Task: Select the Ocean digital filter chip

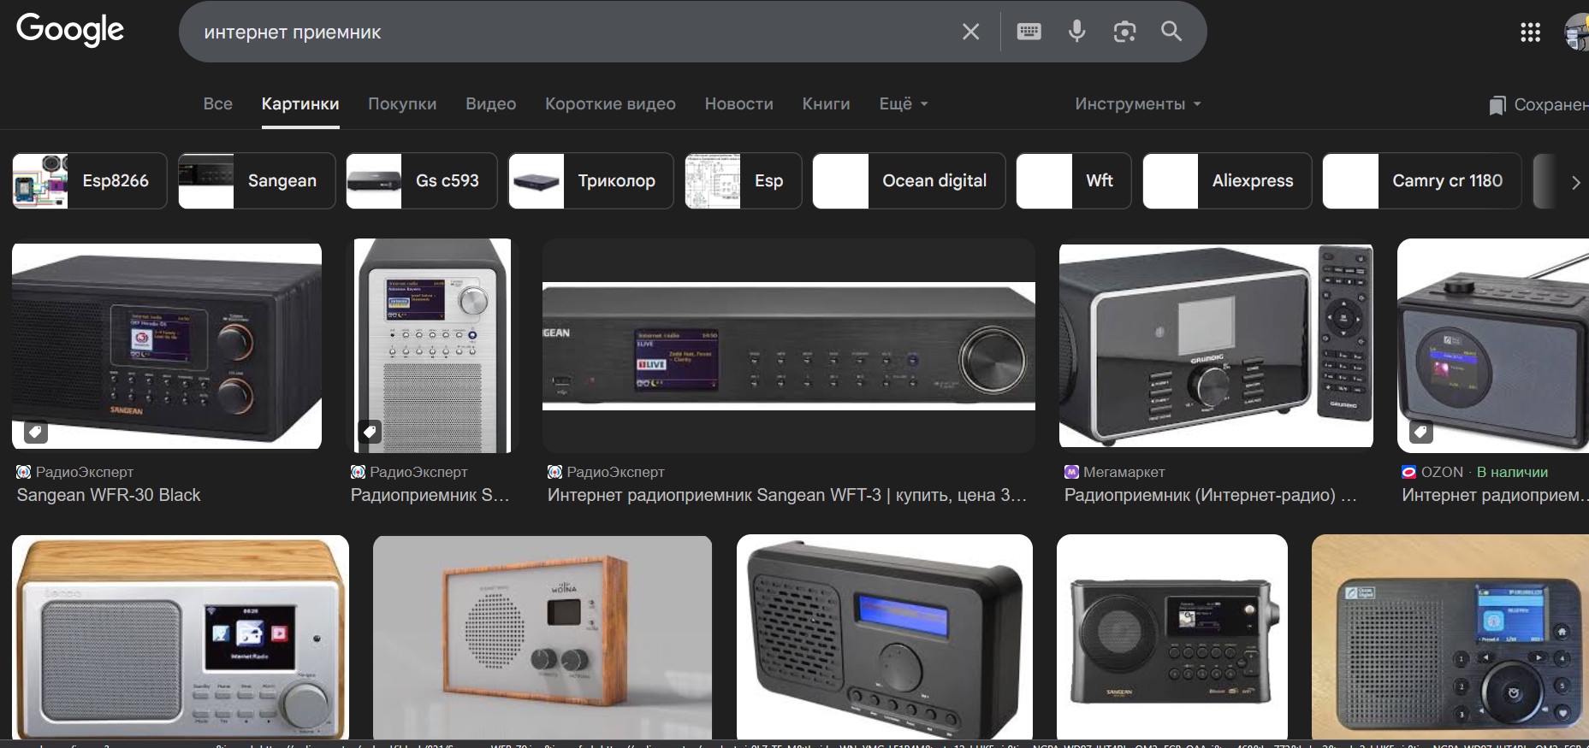Action: point(909,180)
